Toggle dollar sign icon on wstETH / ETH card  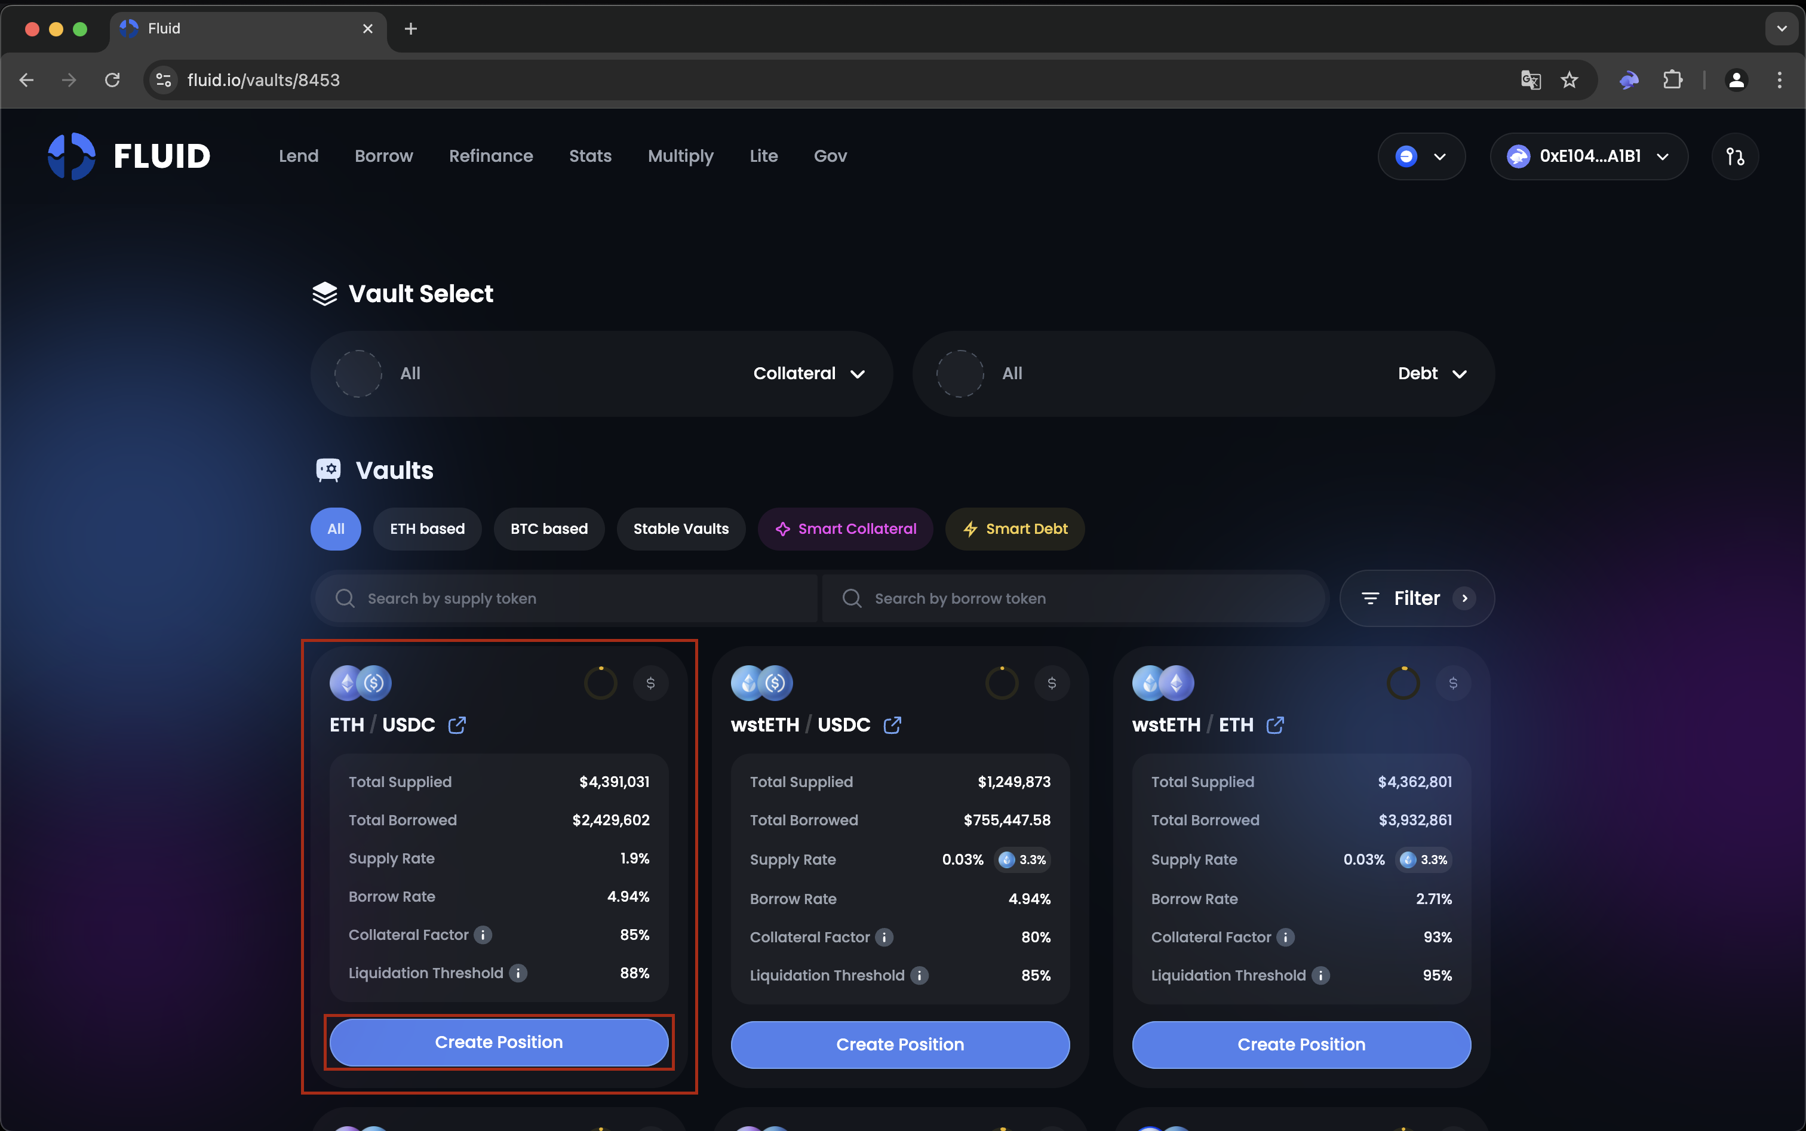(1453, 683)
